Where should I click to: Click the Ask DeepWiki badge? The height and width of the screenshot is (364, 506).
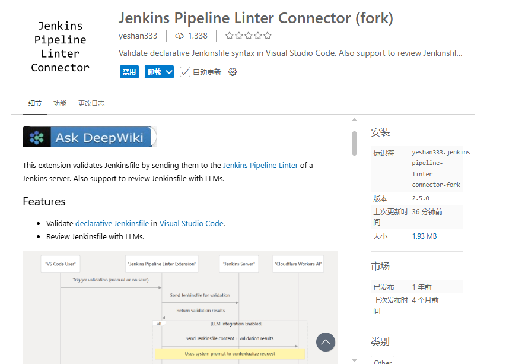tap(89, 137)
